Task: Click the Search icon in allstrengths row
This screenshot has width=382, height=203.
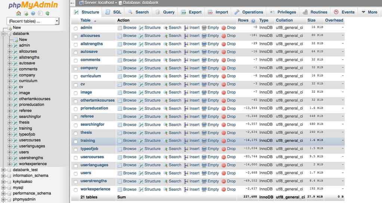Action: pos(165,44)
